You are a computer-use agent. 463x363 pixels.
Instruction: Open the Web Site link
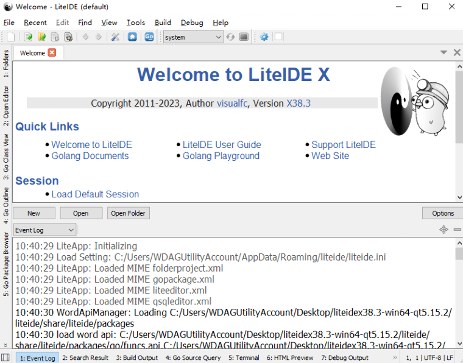click(330, 156)
